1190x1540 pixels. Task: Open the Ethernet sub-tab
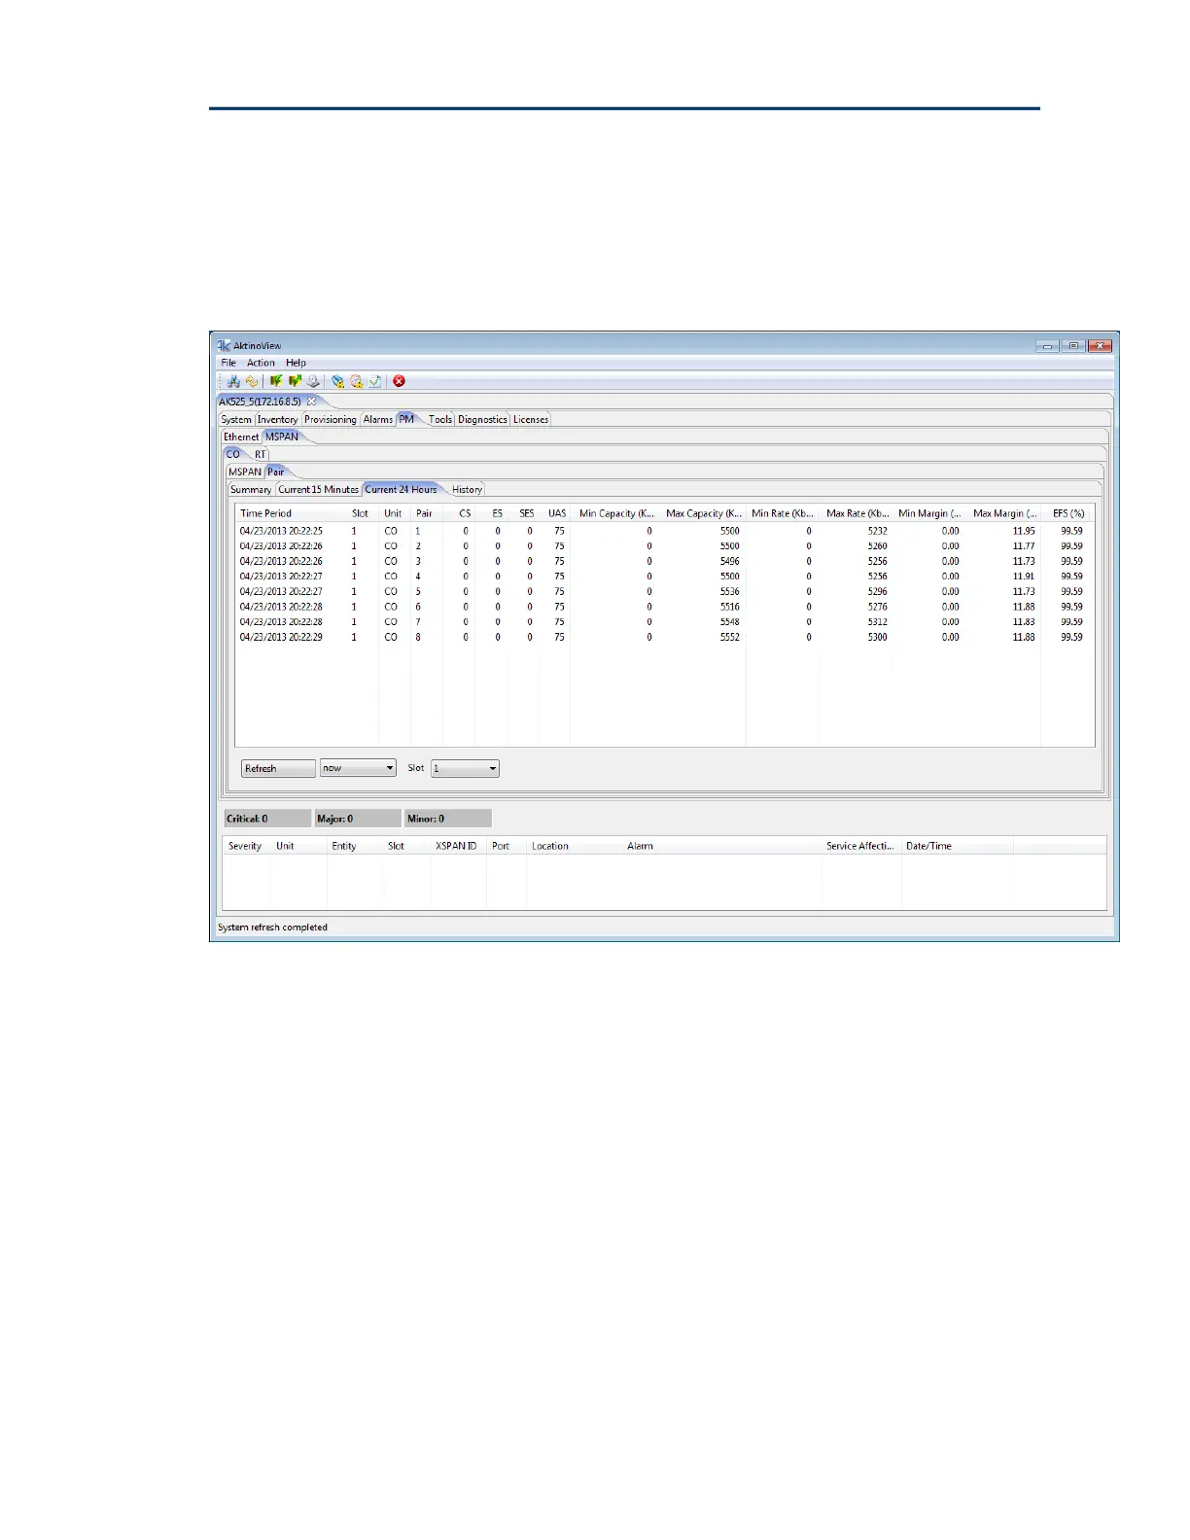(241, 437)
